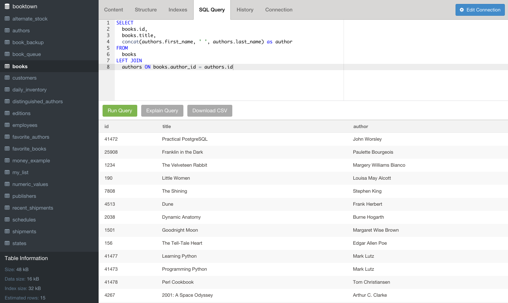
Task: Go to the History tab
Action: pyautogui.click(x=245, y=10)
